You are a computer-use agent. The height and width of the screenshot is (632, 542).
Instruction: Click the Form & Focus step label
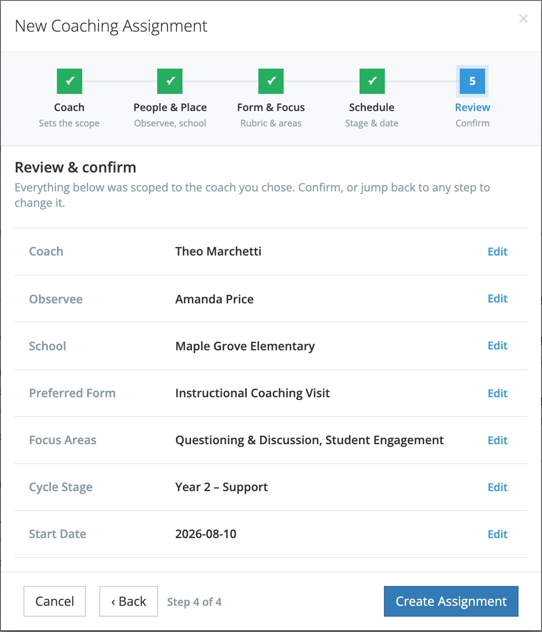pos(271,107)
